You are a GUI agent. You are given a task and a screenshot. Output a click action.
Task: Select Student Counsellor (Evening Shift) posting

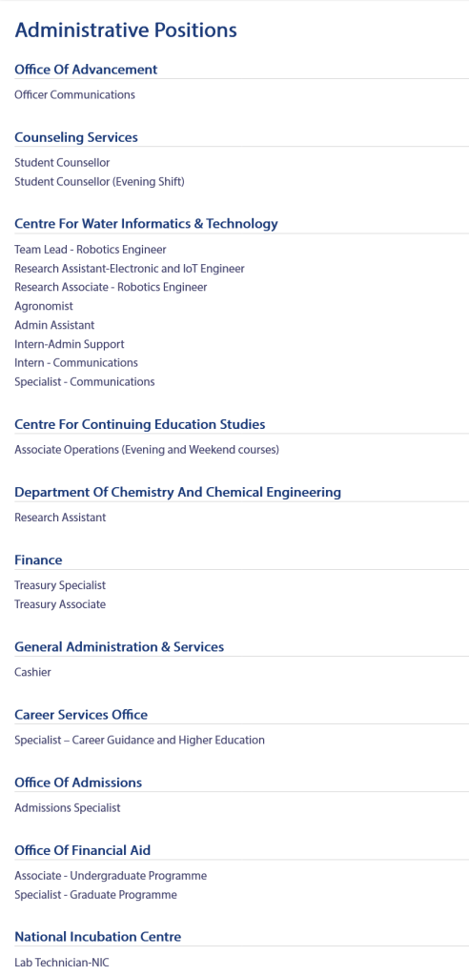100,182
